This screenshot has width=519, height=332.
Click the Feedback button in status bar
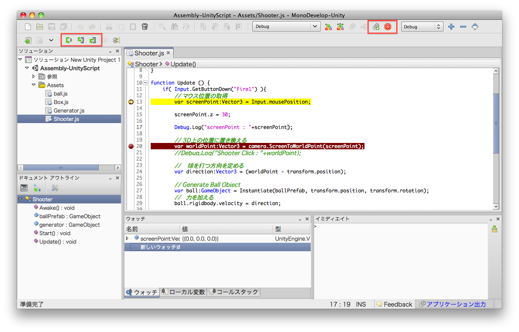point(394,304)
